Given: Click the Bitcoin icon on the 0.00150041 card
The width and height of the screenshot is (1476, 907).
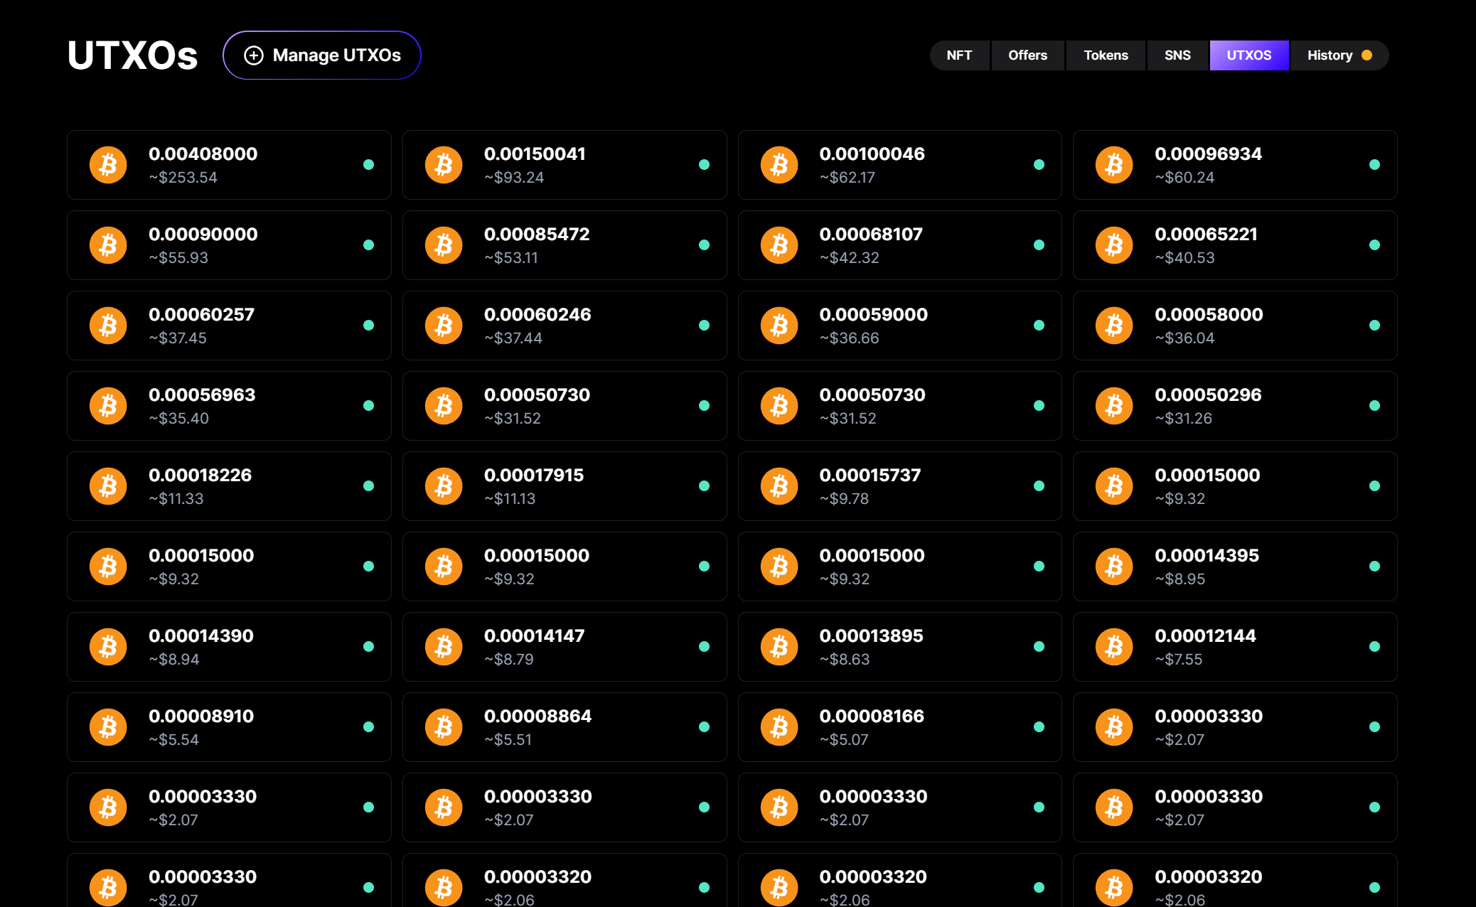Looking at the screenshot, I should coord(444,165).
